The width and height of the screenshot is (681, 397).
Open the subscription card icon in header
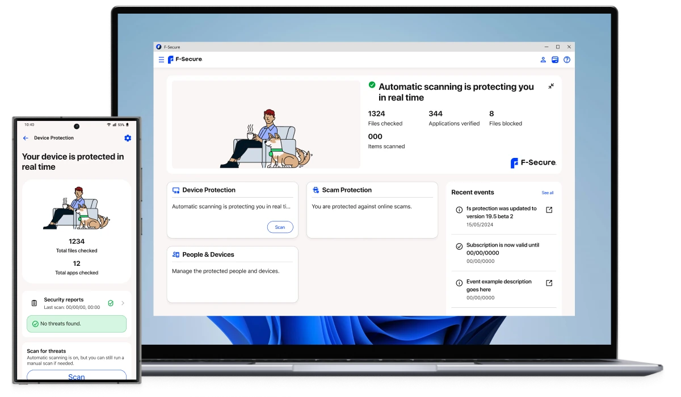click(x=555, y=60)
